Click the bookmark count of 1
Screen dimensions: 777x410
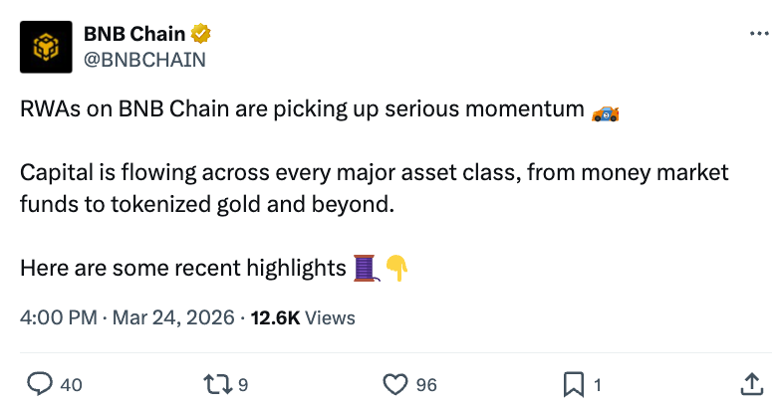click(597, 384)
